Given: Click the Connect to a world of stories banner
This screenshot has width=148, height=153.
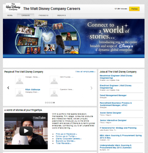Looking at the screenshot, I should (x=74, y=38).
